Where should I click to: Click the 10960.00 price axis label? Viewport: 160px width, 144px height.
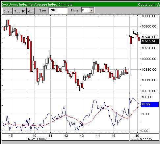tap(149, 26)
